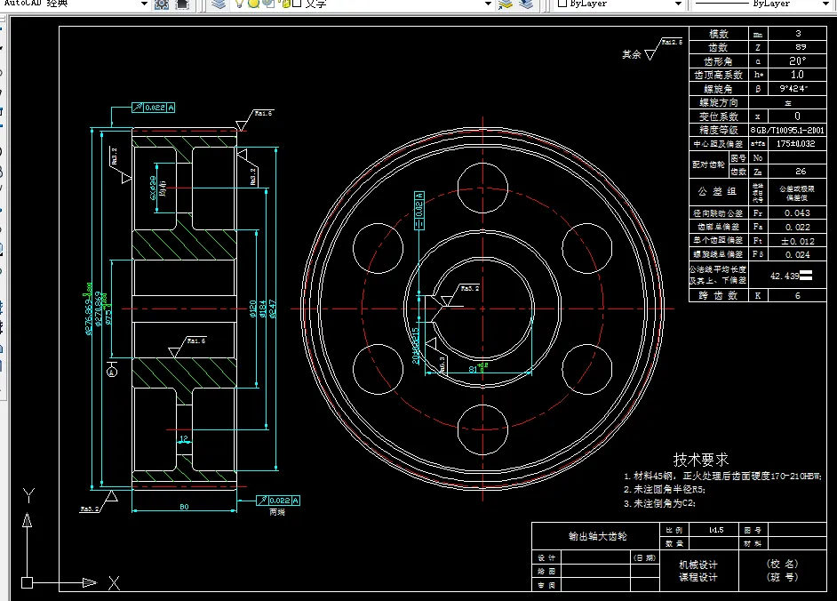This screenshot has height=601, width=837.
Task: Select title block text 输出轴大齿轮
Action: [597, 536]
